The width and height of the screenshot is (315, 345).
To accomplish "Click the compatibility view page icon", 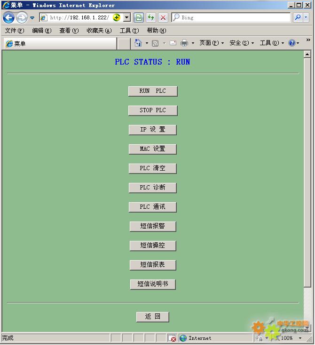I will click(139, 17).
